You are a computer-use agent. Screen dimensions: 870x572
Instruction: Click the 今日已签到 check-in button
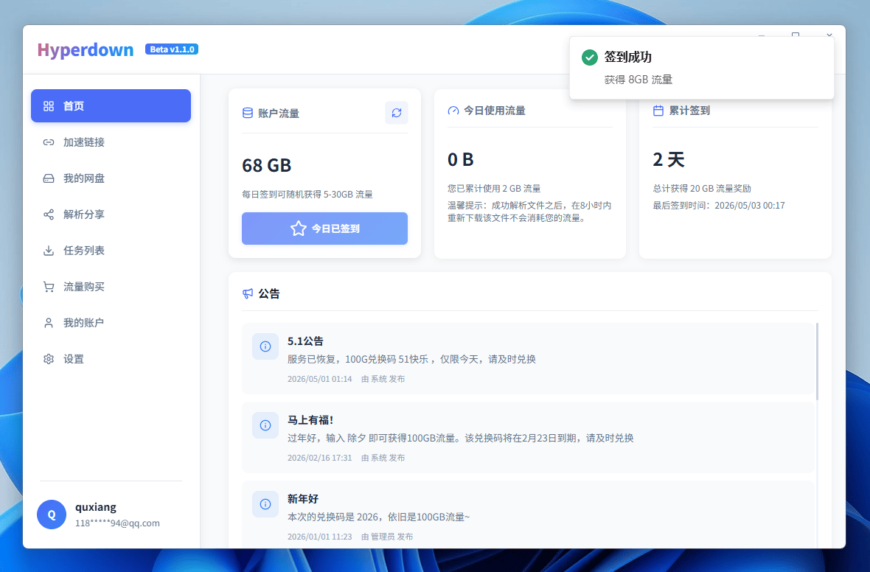(x=324, y=229)
